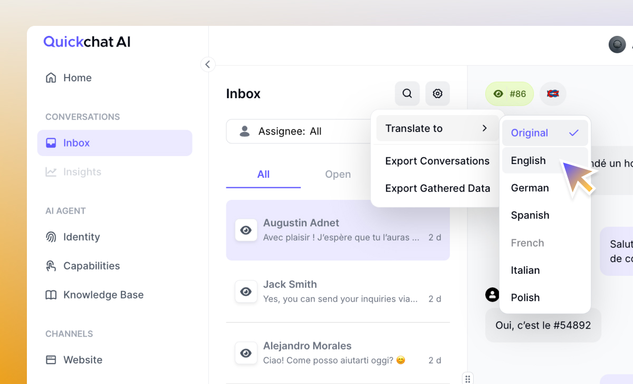Screen dimensions: 633x384
Task: Open Identity via the fingerprint icon
Action: pyautogui.click(x=51, y=237)
